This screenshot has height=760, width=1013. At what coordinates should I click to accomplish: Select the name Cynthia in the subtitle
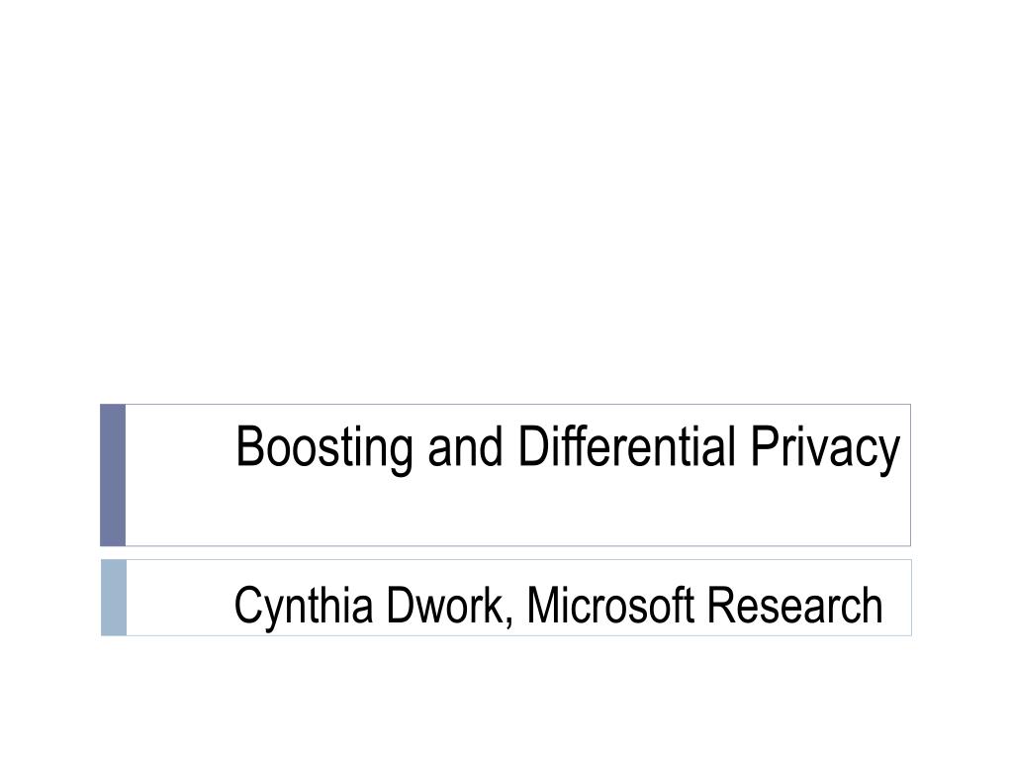click(304, 607)
